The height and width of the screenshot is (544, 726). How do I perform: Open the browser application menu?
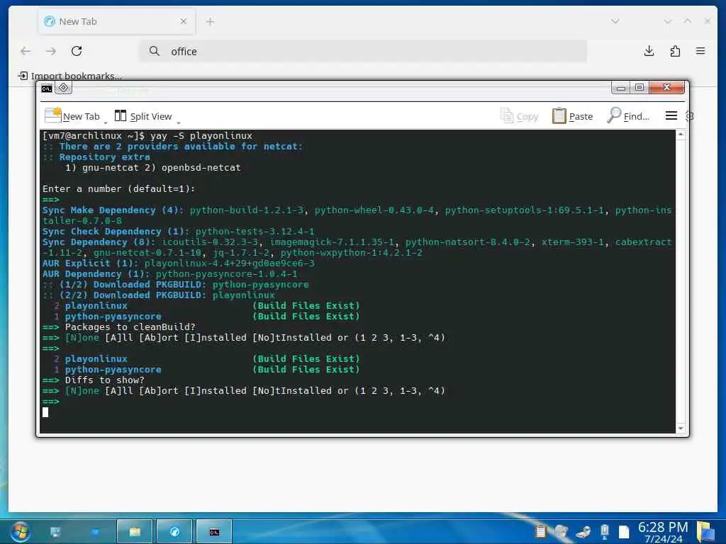coord(700,51)
